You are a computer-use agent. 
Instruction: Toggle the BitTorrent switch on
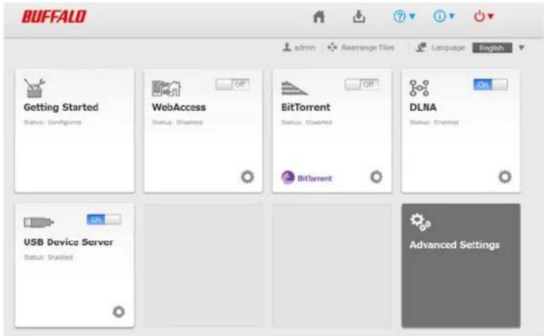(361, 84)
